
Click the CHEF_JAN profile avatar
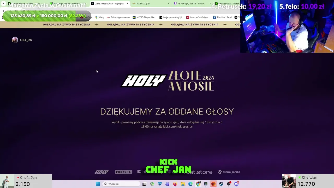(x=15, y=40)
